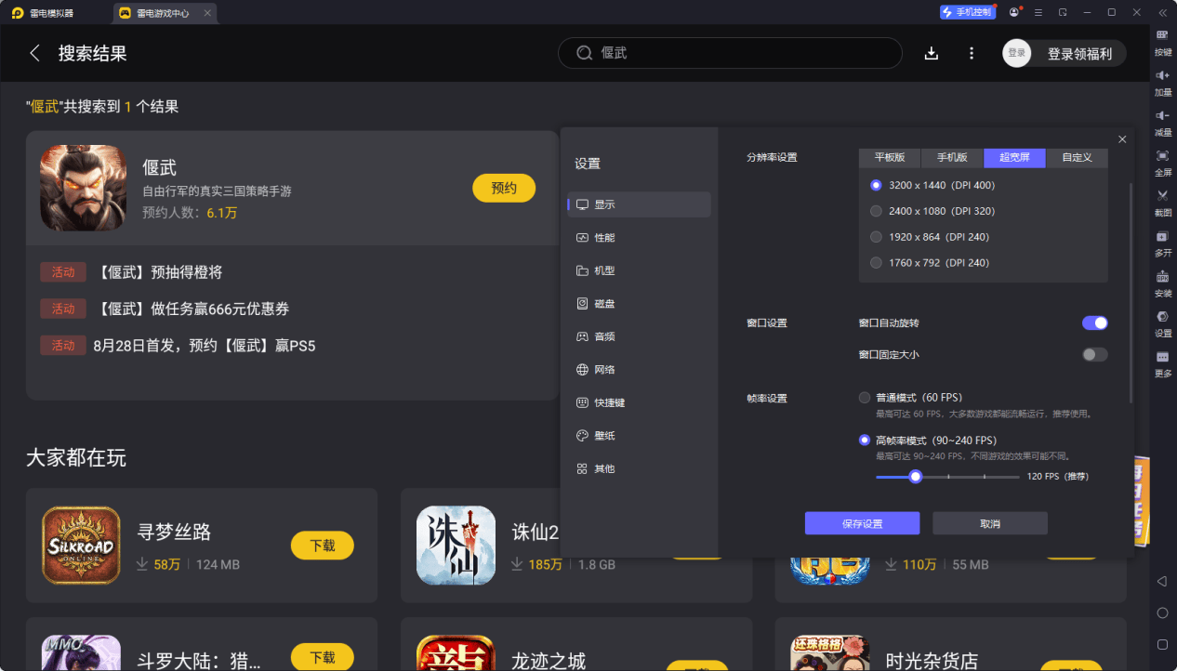1177x671 pixels.
Task: Open multi-instance manager via 多开 icon
Action: click(1162, 243)
